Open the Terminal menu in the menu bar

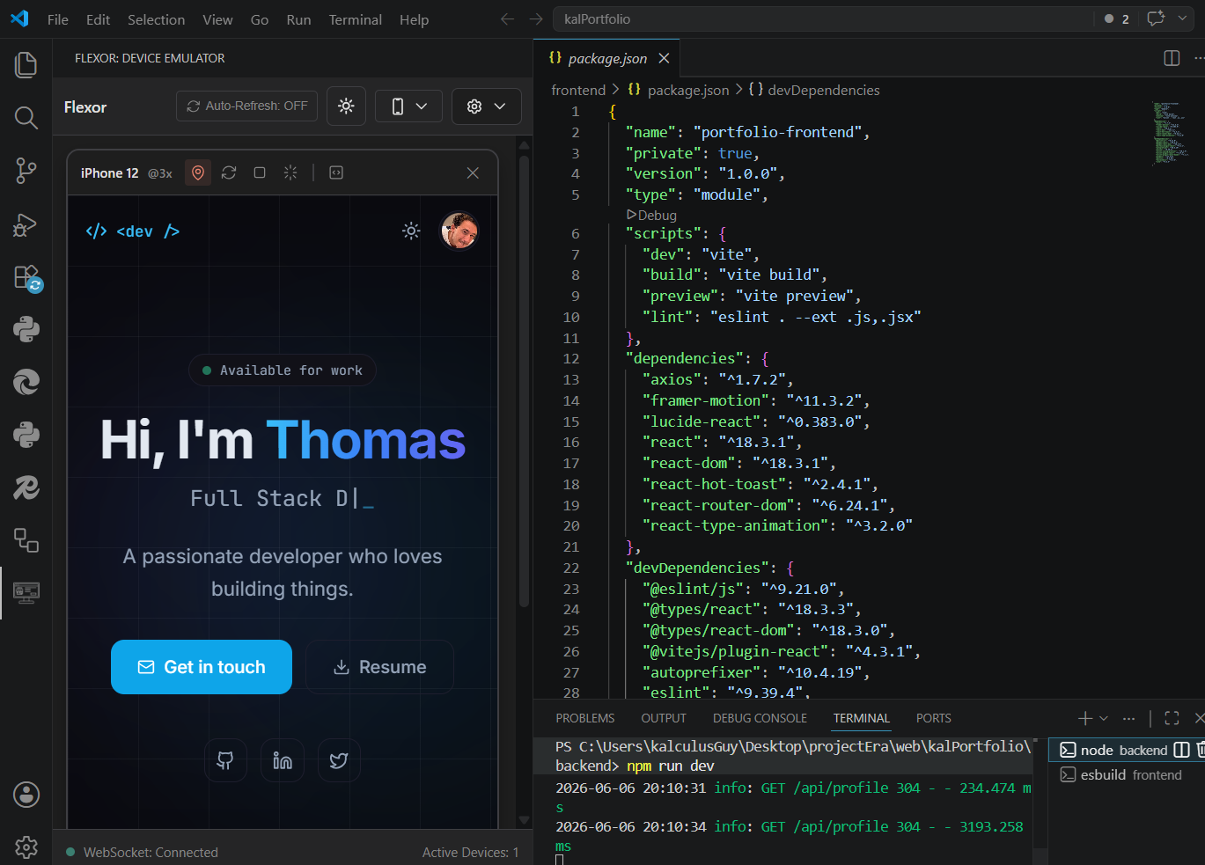coord(356,19)
